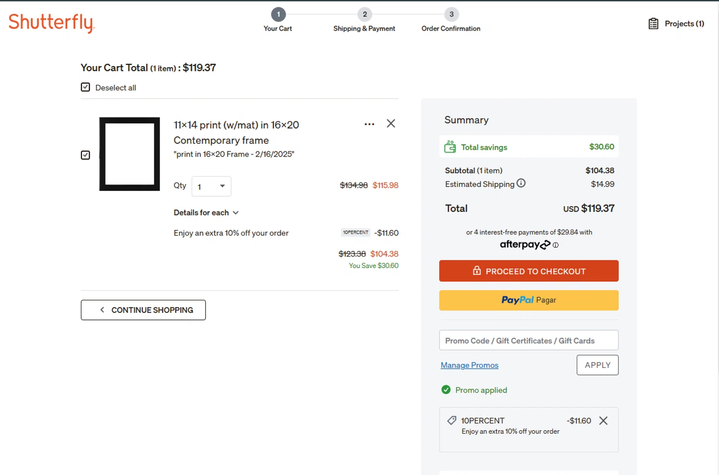
Task: Click the Projects (1) link text
Action: [x=684, y=23]
